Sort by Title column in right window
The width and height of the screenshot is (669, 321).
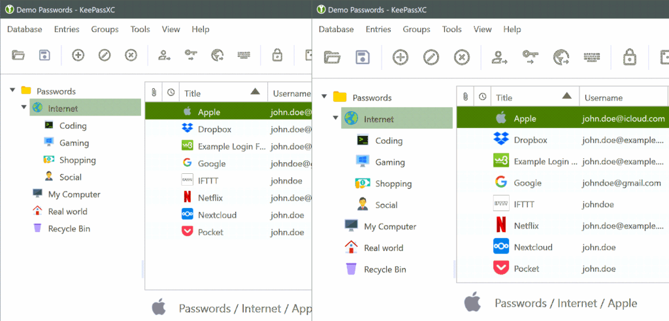pos(535,97)
